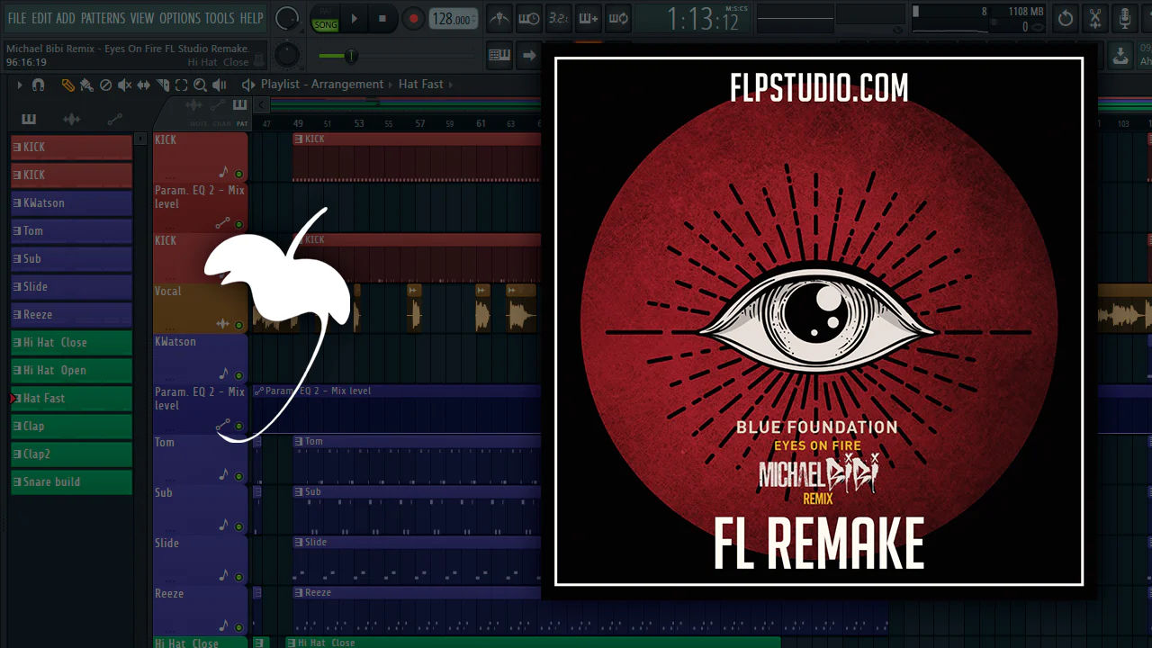This screenshot has height=648, width=1152.
Task: Show automation clips in the picker panel
Action: tap(114, 119)
